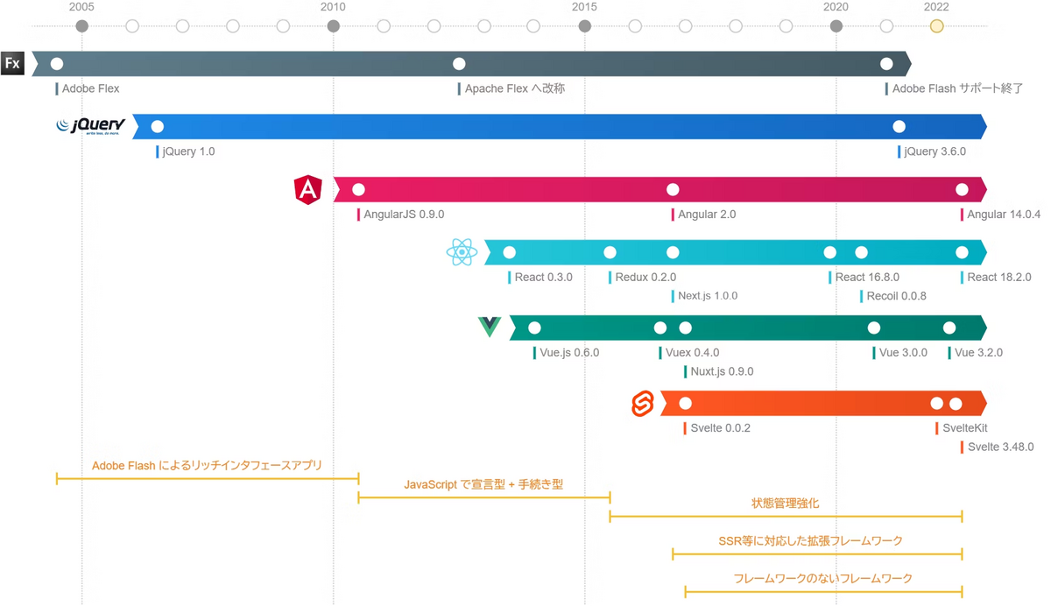Click the React atom logo
Viewport: 1051px width, 606px height.
tap(462, 253)
